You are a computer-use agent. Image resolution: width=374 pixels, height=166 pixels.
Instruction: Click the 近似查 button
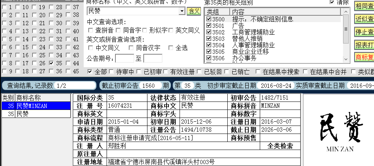pos(364,19)
